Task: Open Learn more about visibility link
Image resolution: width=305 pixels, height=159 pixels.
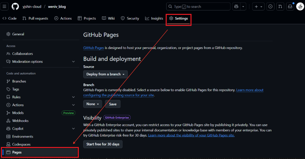Action: (x=191, y=135)
